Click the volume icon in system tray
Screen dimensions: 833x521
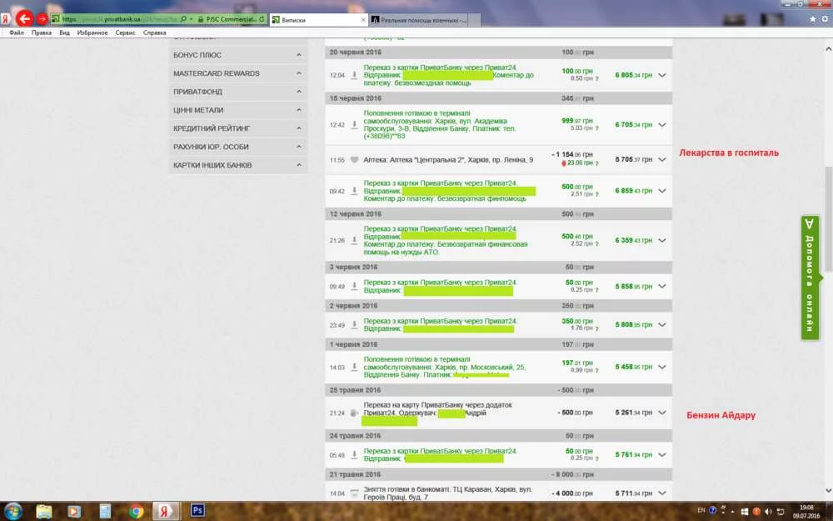tap(768, 512)
